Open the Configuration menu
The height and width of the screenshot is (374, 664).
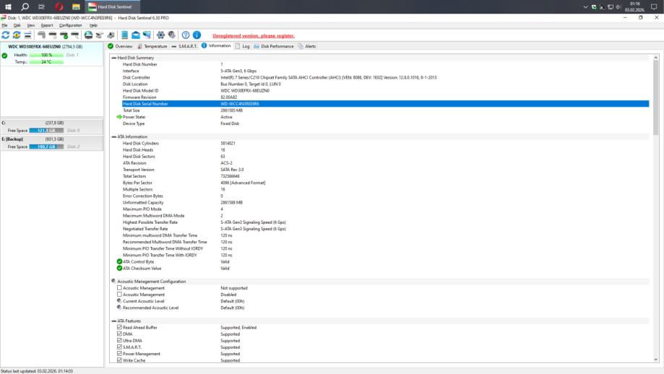coord(70,25)
